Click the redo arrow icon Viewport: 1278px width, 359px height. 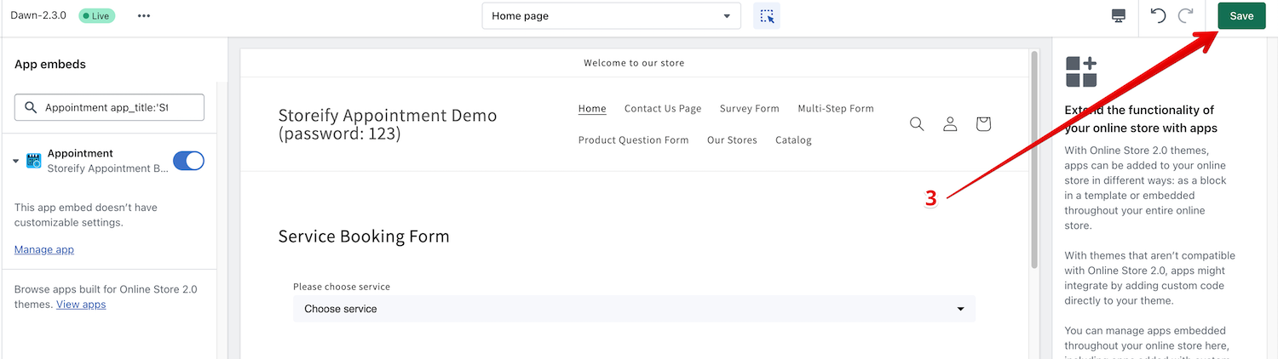1185,16
